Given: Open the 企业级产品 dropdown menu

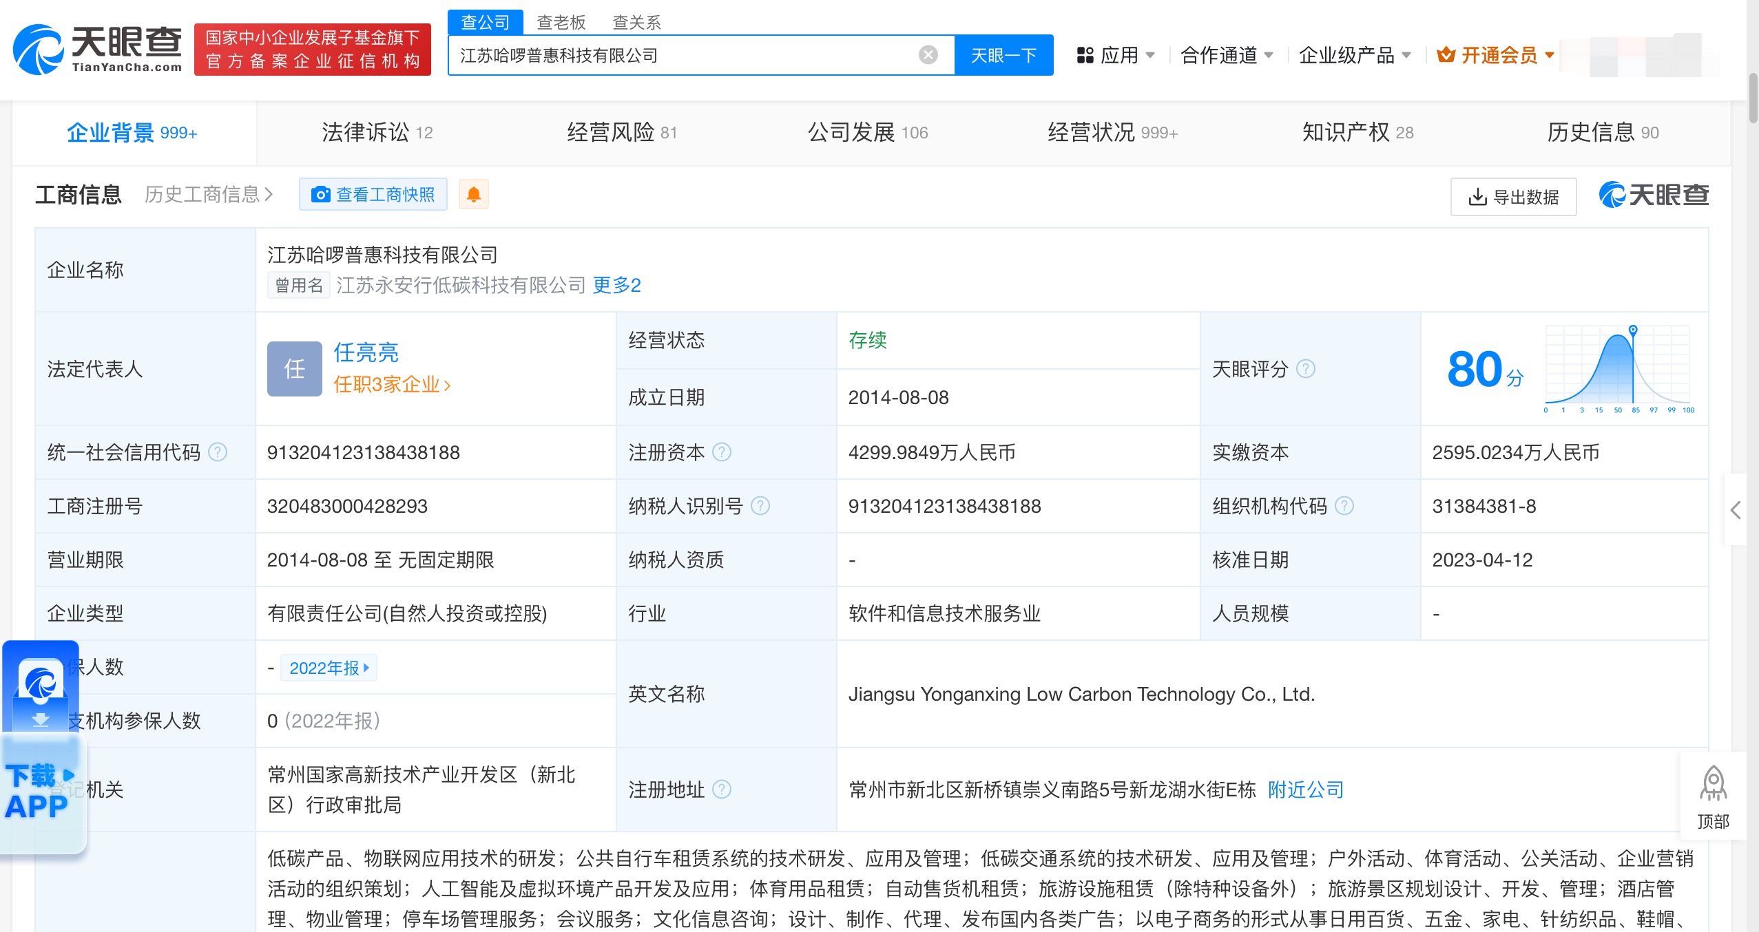Looking at the screenshot, I should pyautogui.click(x=1355, y=55).
